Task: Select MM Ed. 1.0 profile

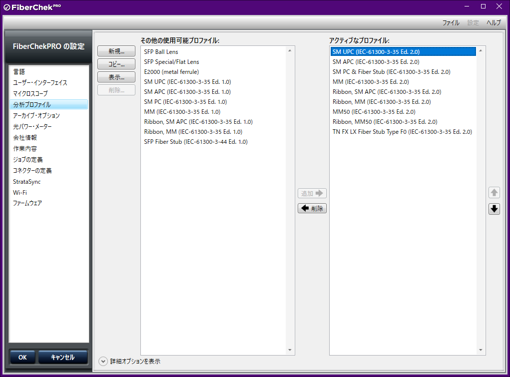Action: [x=214, y=112]
